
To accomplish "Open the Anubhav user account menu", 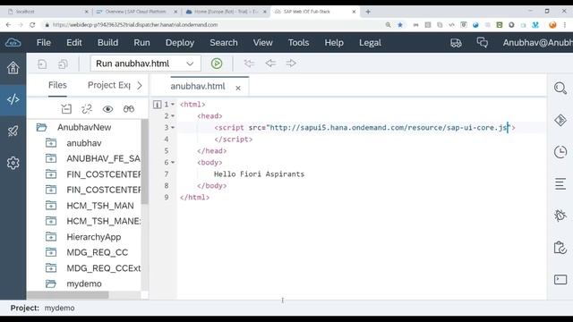I will point(537,43).
